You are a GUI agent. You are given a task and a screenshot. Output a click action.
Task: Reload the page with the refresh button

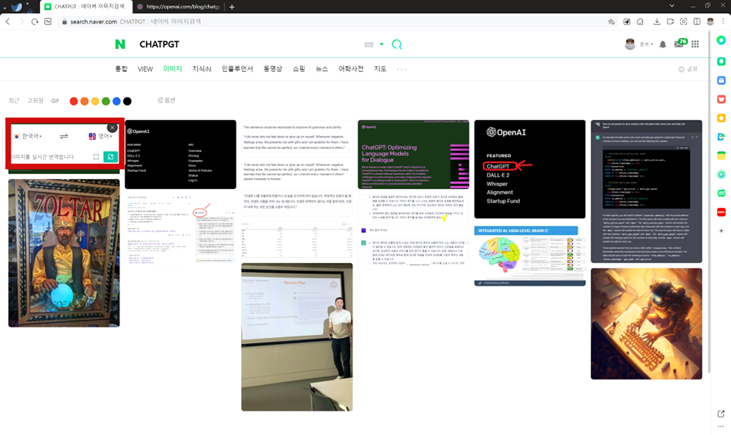pos(35,22)
